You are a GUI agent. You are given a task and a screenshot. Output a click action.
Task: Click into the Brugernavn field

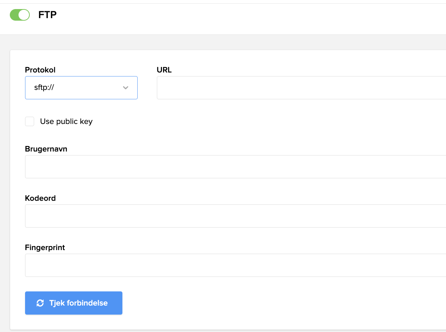click(235, 167)
